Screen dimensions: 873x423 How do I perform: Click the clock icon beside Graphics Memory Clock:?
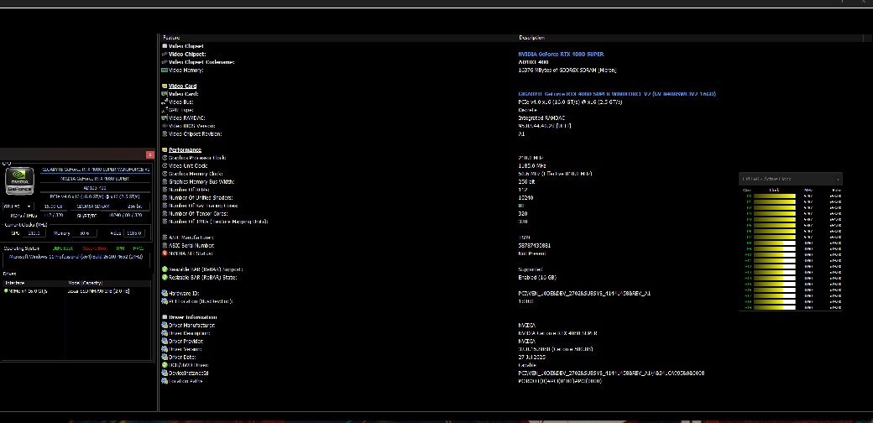[165, 174]
